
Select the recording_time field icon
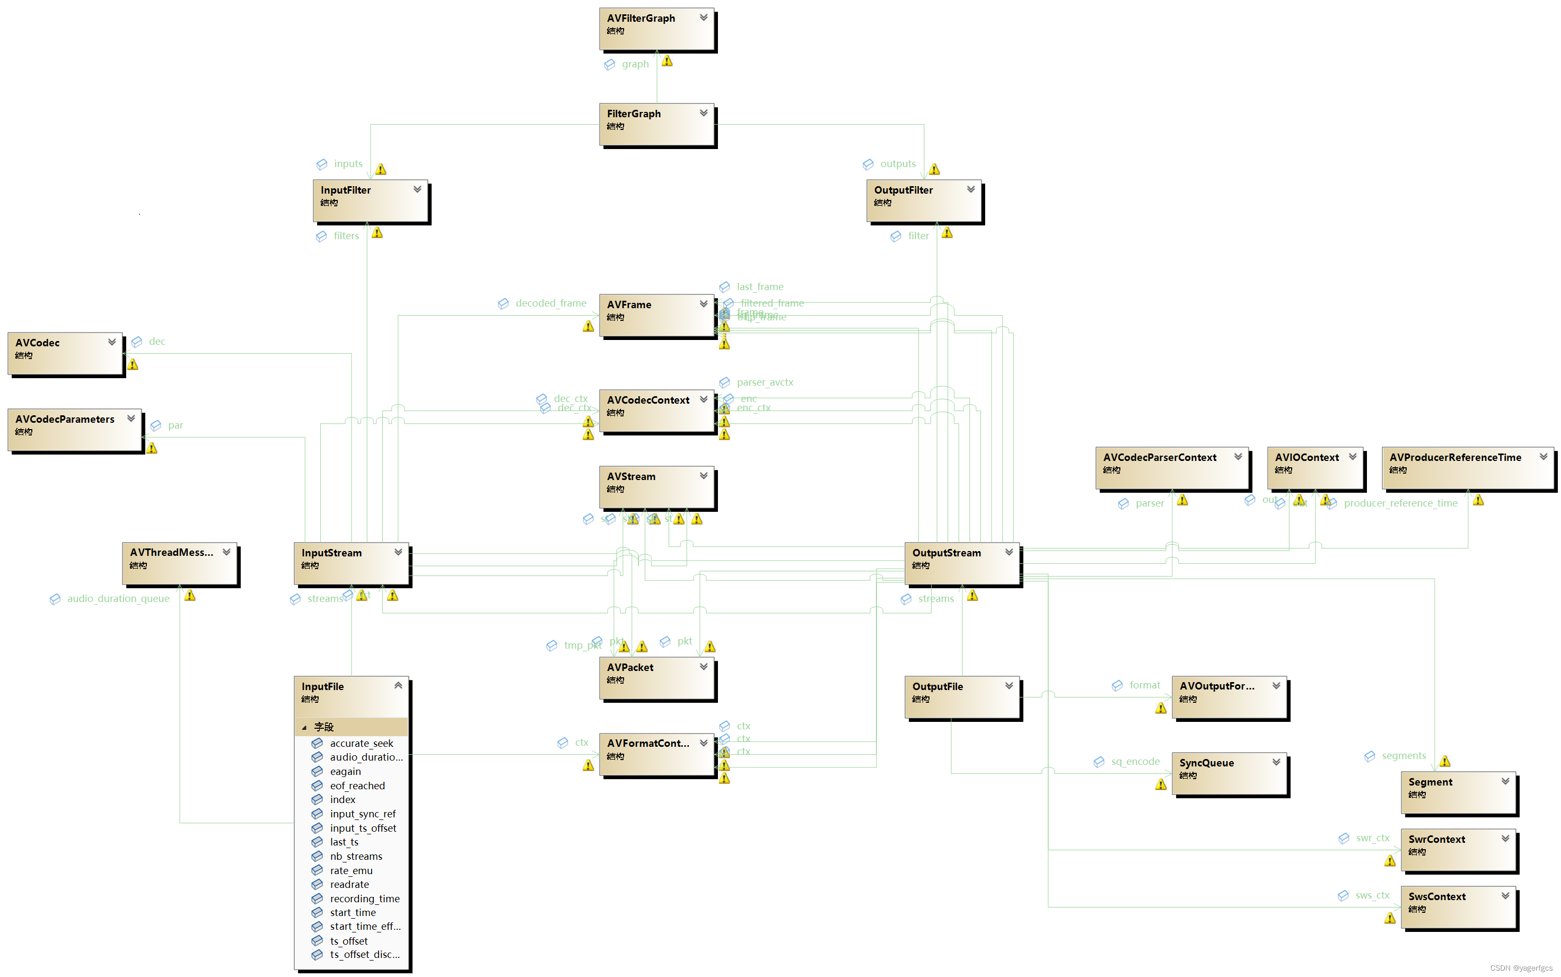(317, 898)
